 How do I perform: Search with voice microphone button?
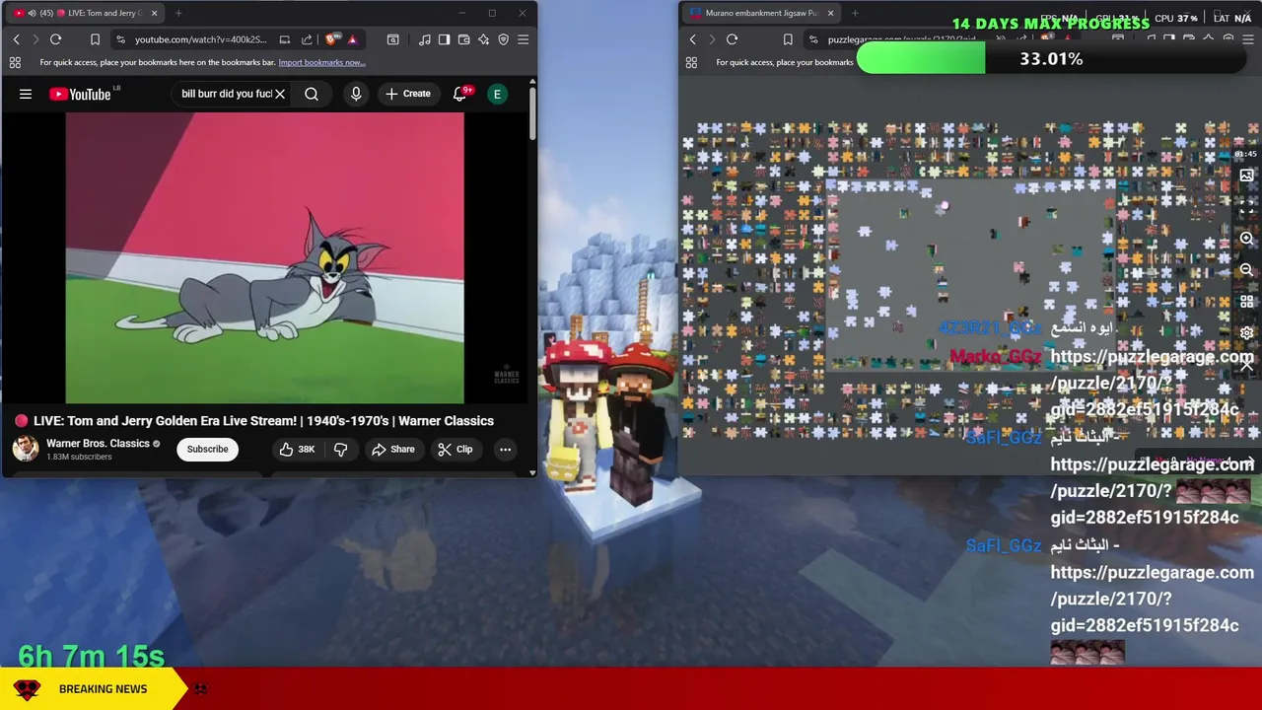pos(356,94)
